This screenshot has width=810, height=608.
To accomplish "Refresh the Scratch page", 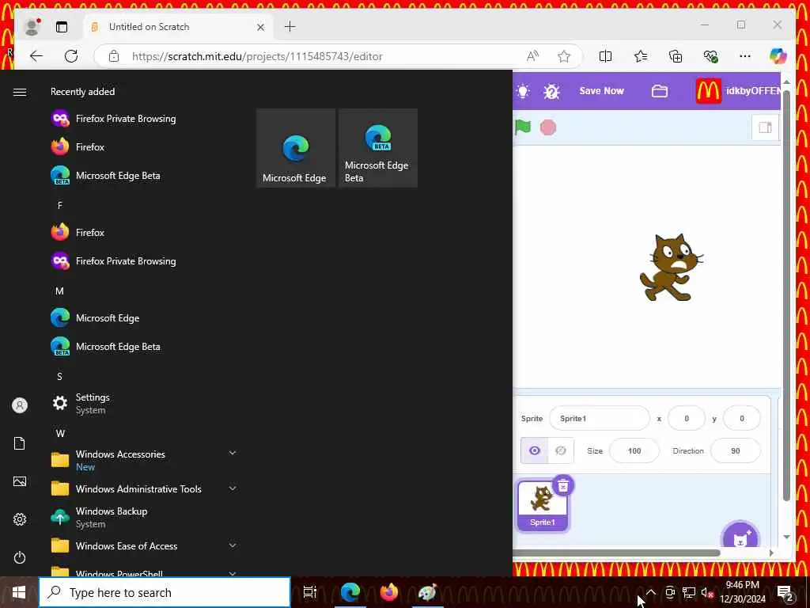I will [x=71, y=56].
